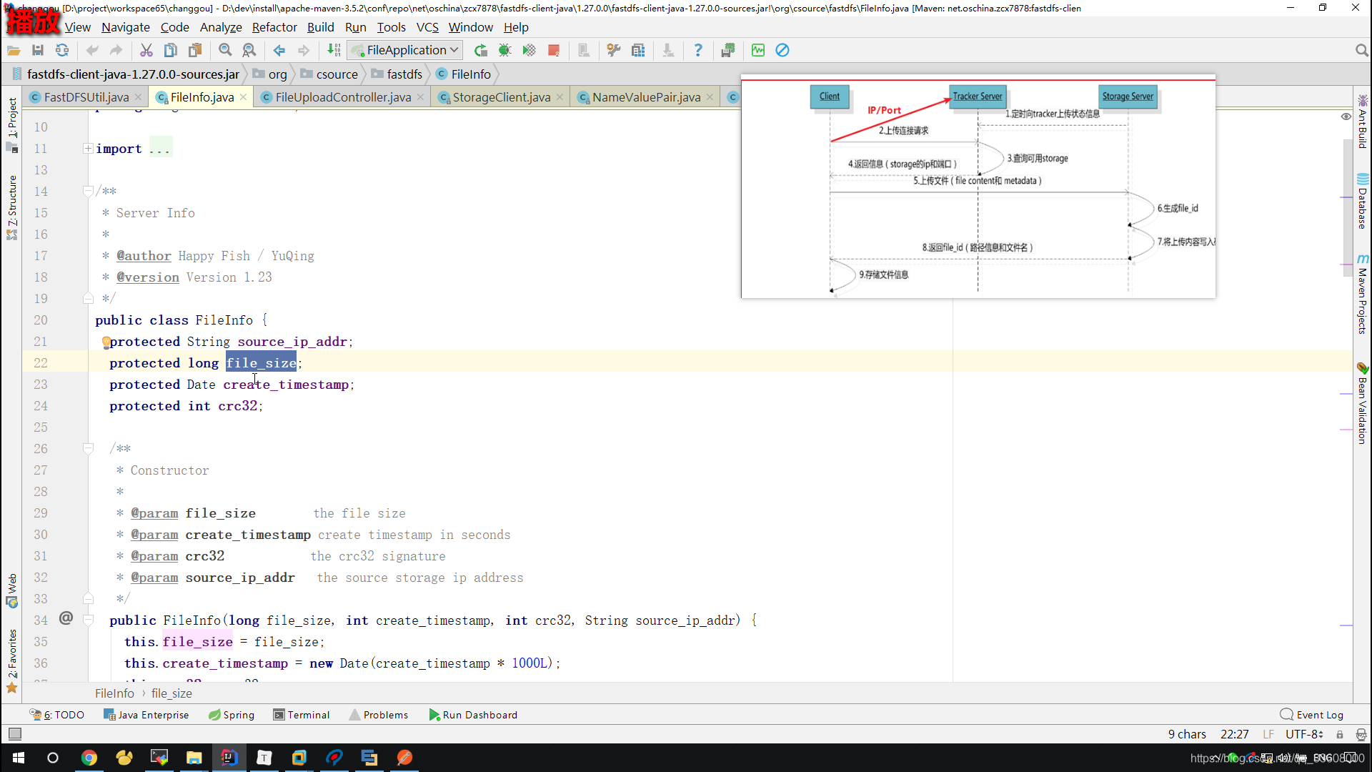Screen dimensions: 1372x772
Task: Switch to StorageClient.java tab
Action: coord(501,97)
